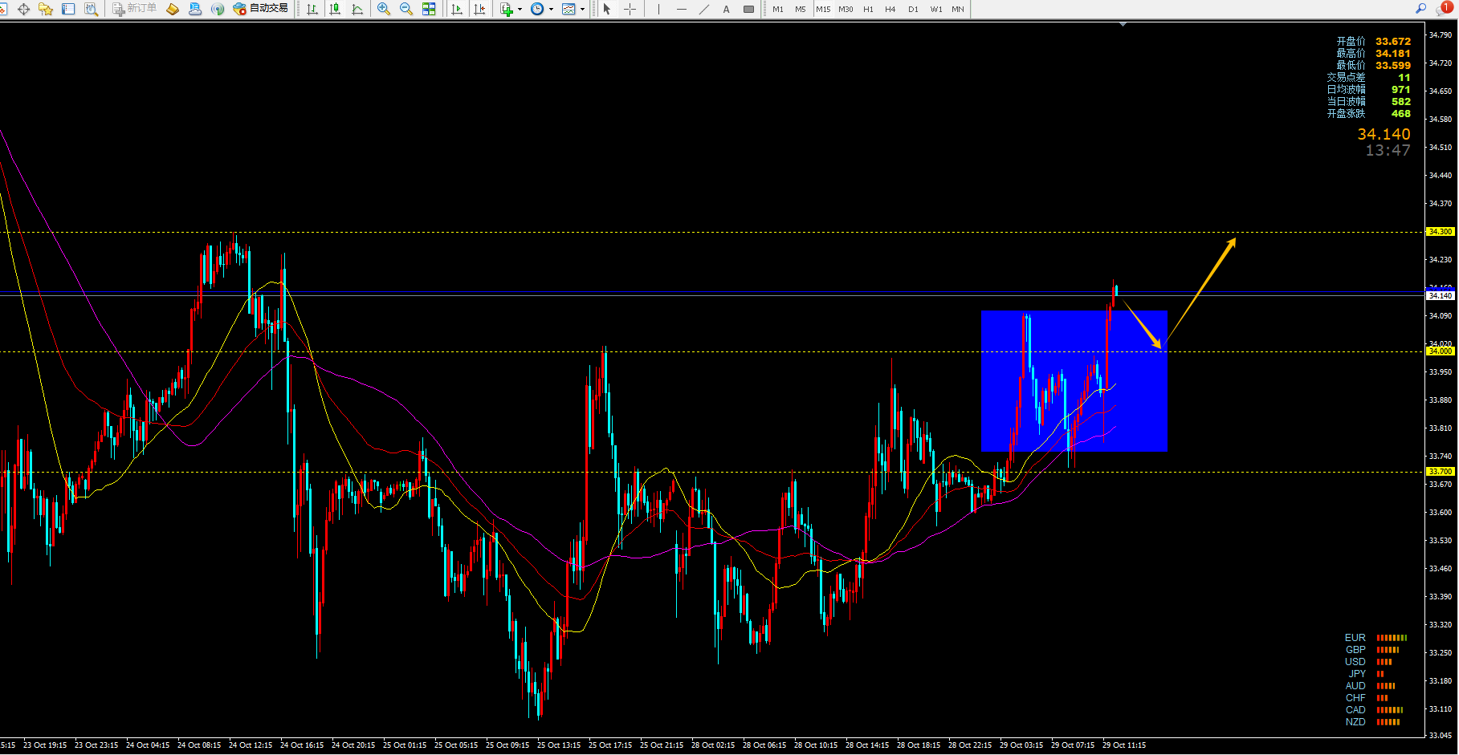Zoom out of the chart
Viewport: 1459px width, 755px height.
tap(406, 9)
